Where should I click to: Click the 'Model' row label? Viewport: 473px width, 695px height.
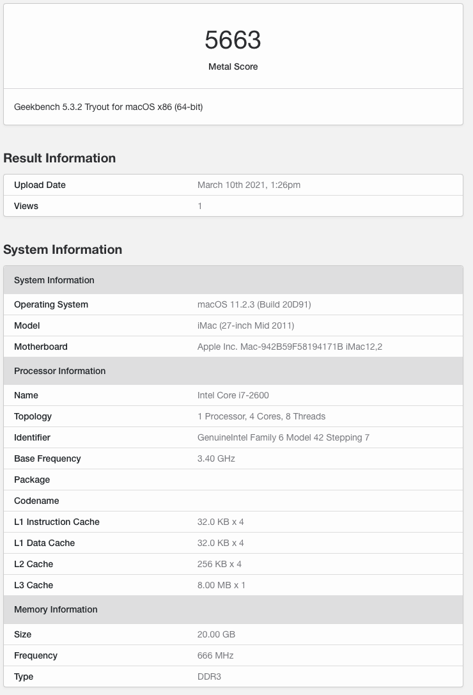point(27,326)
